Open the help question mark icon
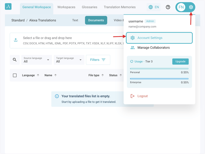The height and width of the screenshot is (154, 205). (x=168, y=7)
